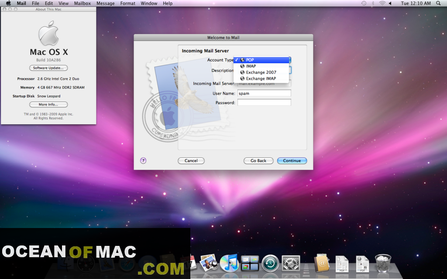The height and width of the screenshot is (279, 447).
Task: Open Time Machine from the Dock
Action: coord(270,263)
